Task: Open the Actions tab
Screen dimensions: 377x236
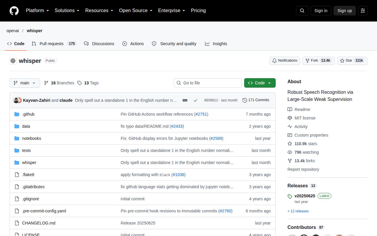Action: (x=133, y=44)
